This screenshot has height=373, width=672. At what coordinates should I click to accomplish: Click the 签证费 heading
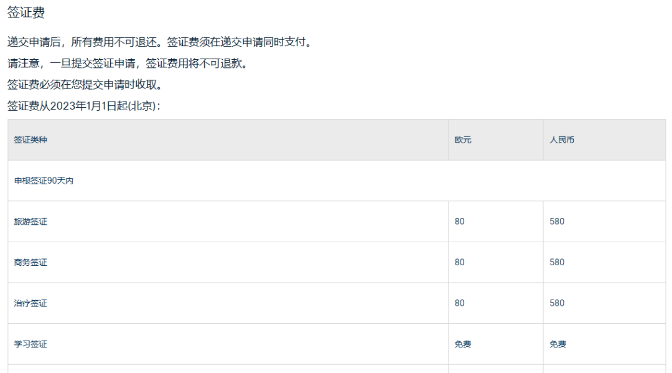click(26, 12)
